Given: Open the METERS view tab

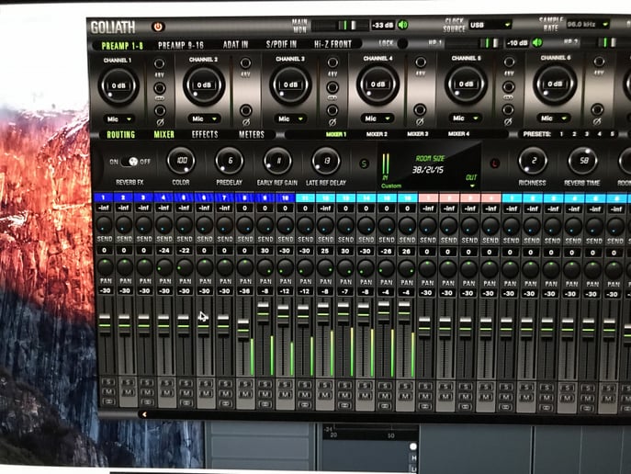Looking at the screenshot, I should [252, 134].
